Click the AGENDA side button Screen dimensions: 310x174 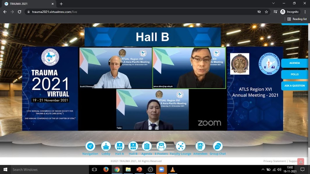295,63
